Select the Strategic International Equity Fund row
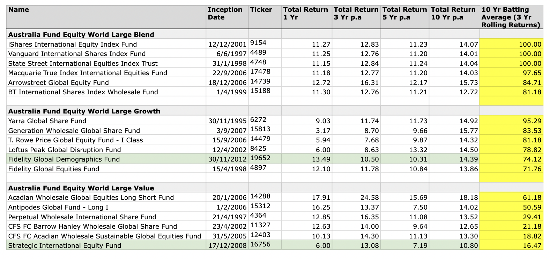This screenshot has width=550, height=259. tap(65, 245)
